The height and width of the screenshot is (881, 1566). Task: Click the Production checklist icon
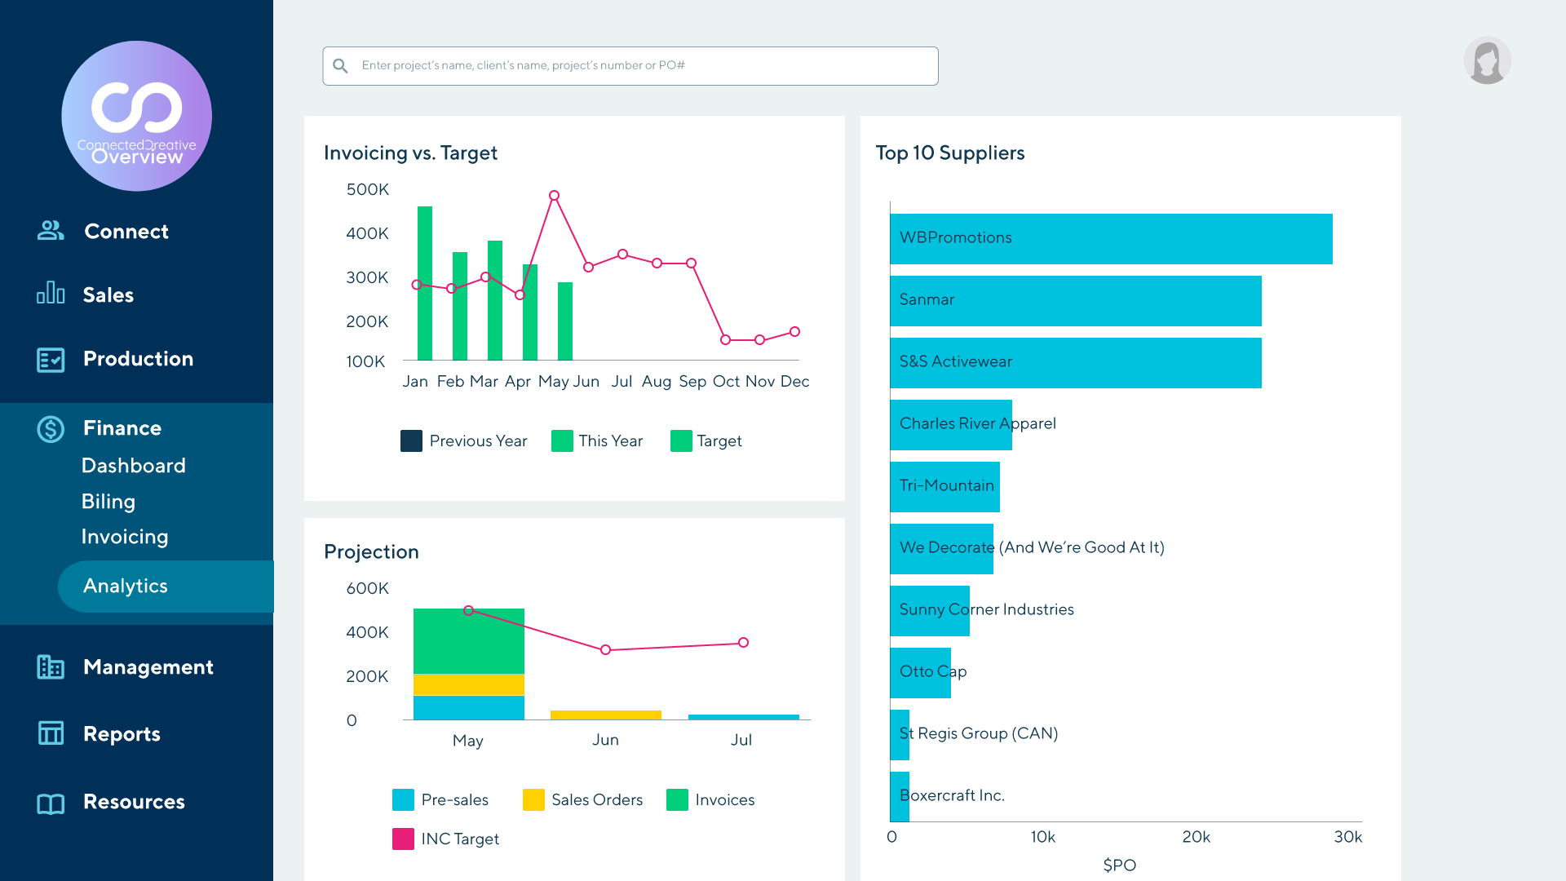pos(51,360)
